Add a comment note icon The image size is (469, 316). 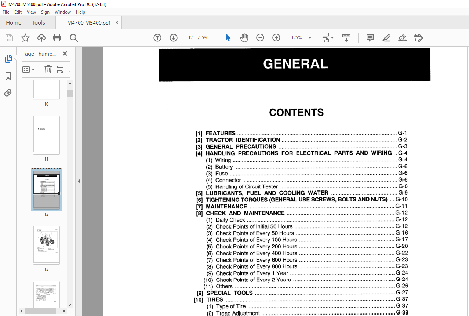pos(370,38)
